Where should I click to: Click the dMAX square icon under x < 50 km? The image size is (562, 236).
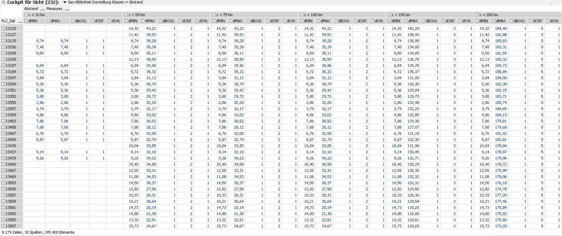point(143,21)
